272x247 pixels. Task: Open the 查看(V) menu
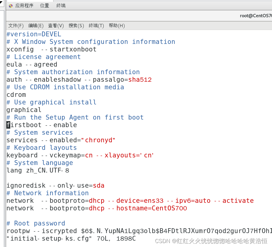(56, 26)
